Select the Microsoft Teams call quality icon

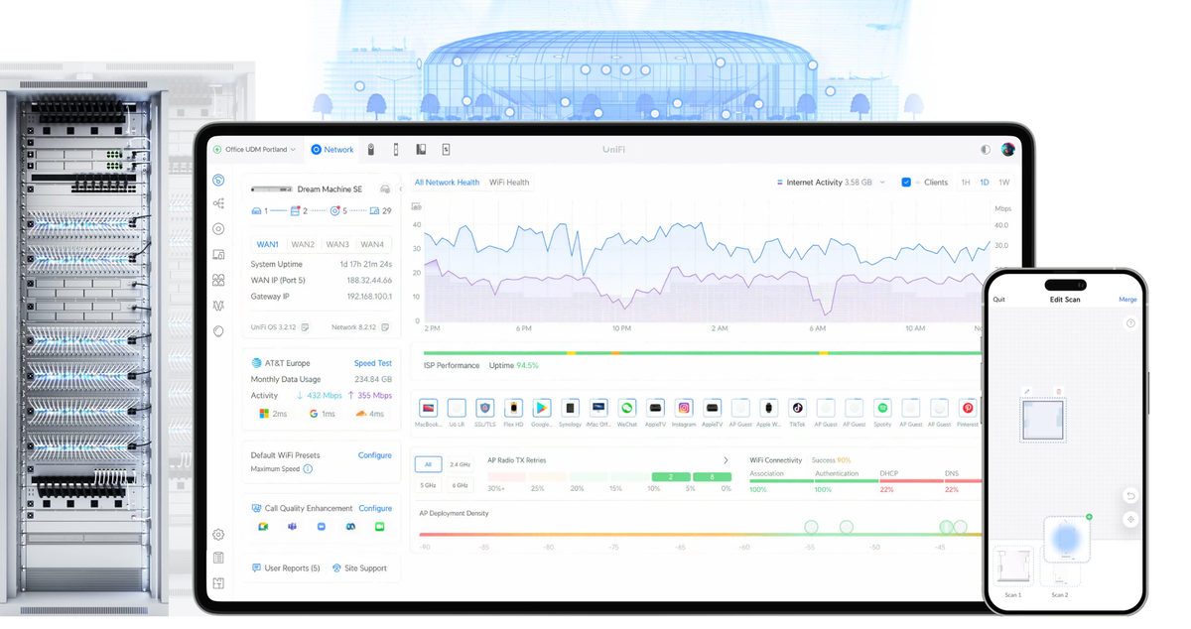pos(292,527)
